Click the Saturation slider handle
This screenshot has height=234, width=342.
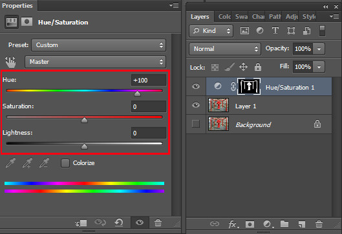[x=84, y=120]
